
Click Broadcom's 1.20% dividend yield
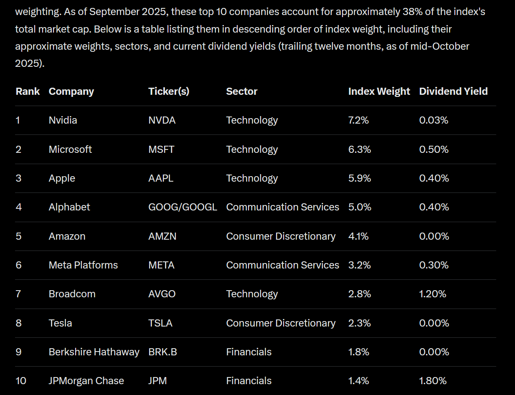coord(433,294)
